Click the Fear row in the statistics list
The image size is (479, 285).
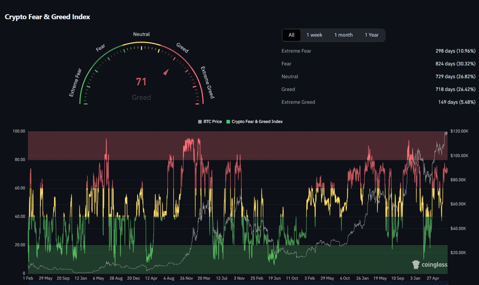click(379, 64)
